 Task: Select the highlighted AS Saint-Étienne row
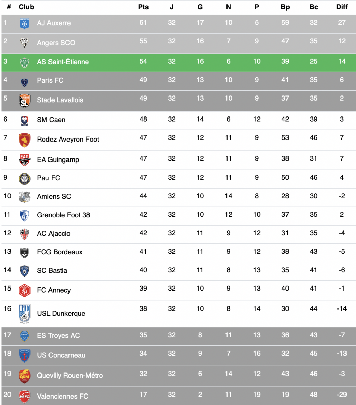pos(179,63)
